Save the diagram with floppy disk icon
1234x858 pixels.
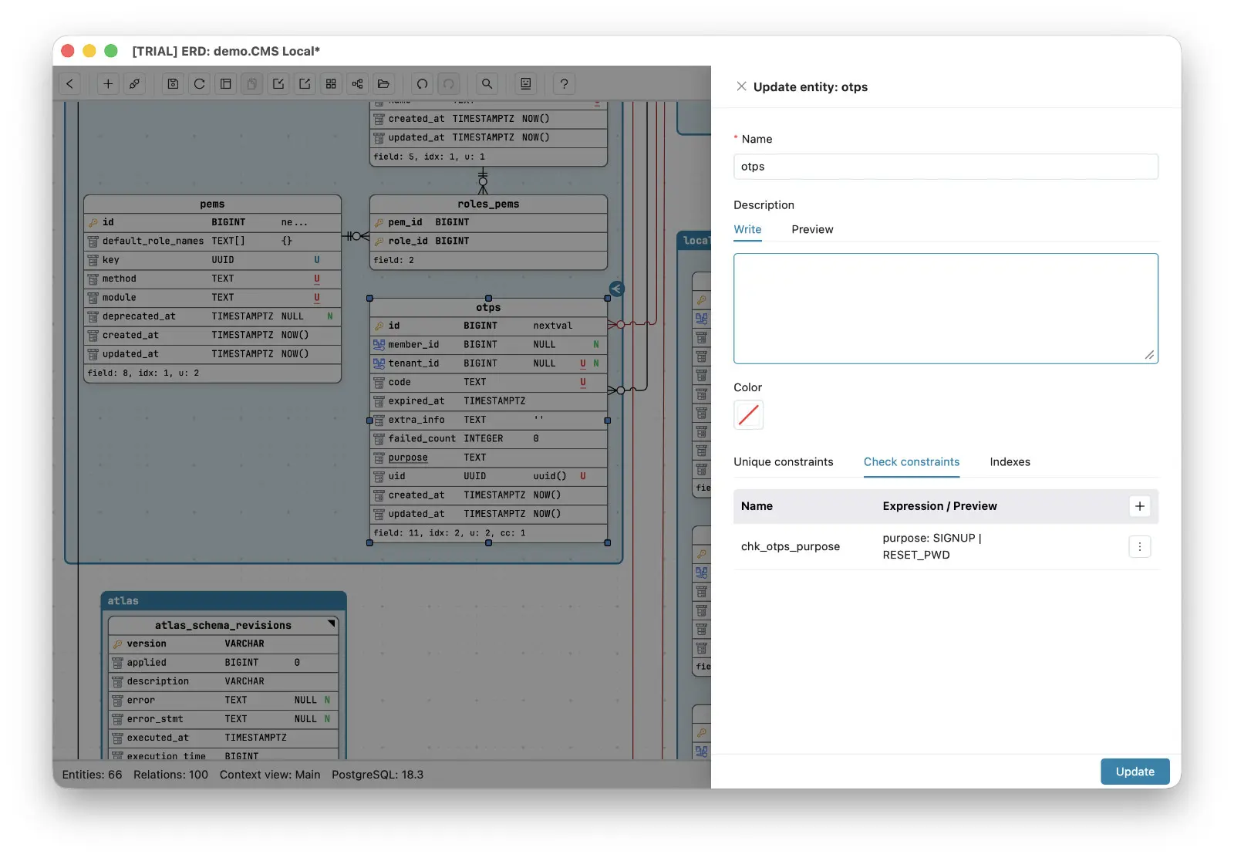click(x=173, y=84)
